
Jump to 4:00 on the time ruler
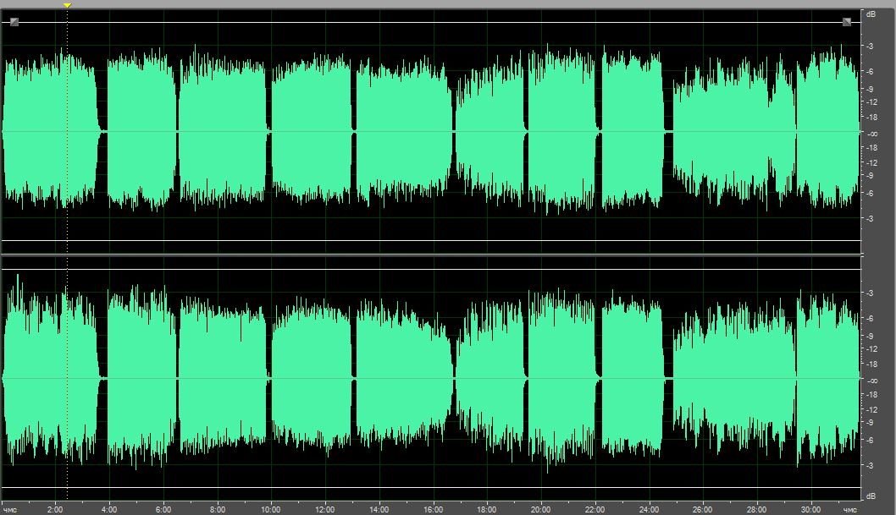(x=108, y=509)
